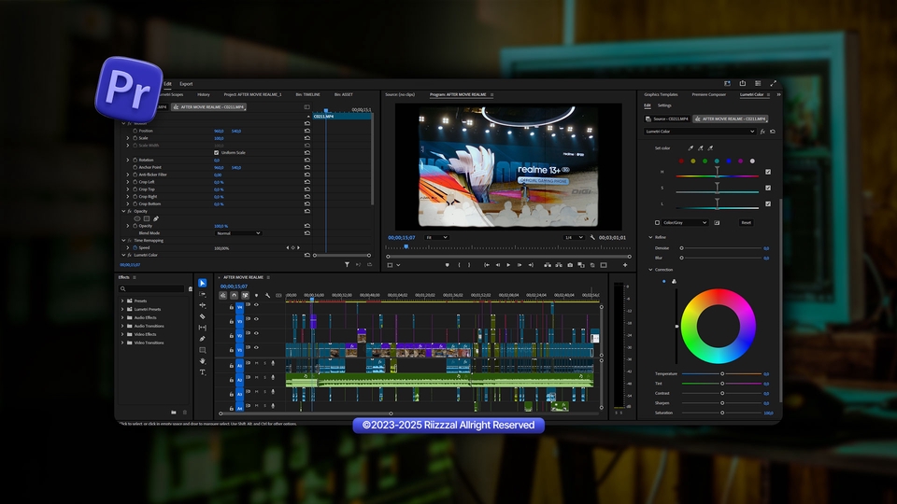Open the Blend Mode Normal dropdown
The image size is (897, 504).
(238, 233)
